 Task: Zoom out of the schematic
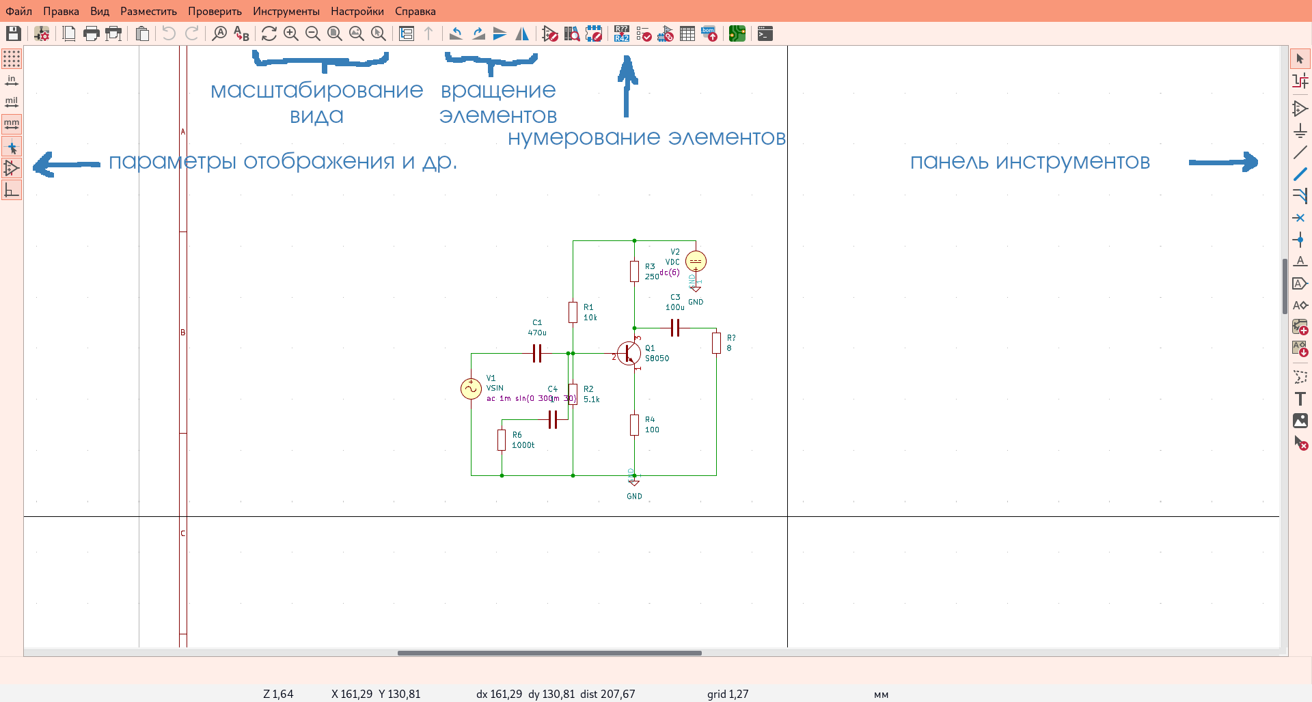313,33
